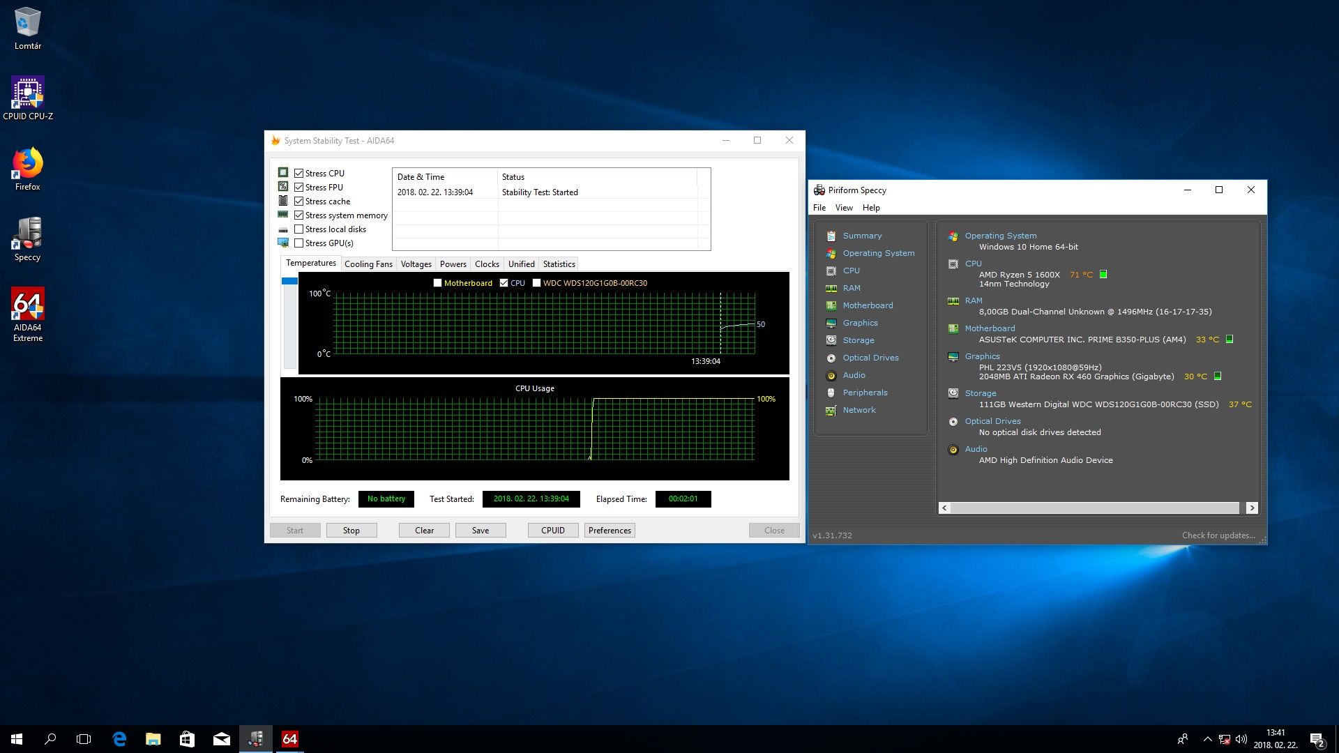Click the Windows Start button on taskbar

17,739
